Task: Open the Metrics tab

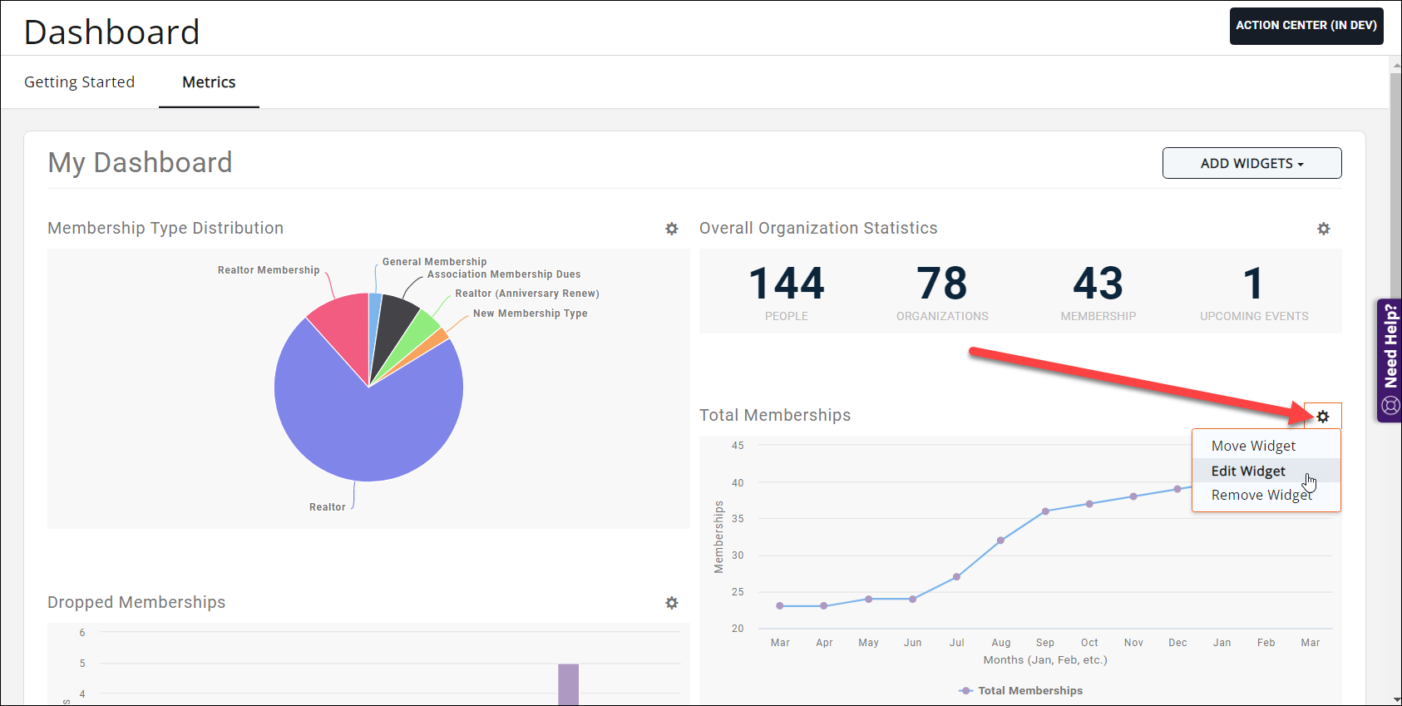Action: point(209,82)
